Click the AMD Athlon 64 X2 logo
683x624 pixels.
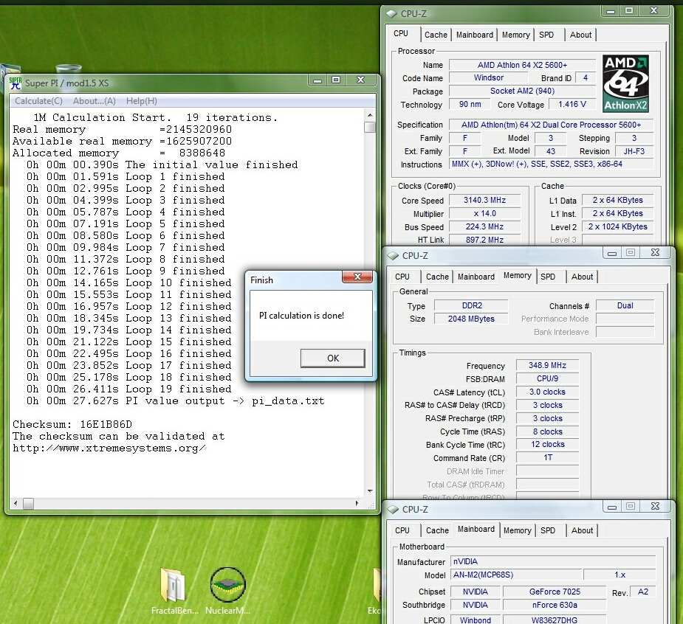click(x=625, y=83)
